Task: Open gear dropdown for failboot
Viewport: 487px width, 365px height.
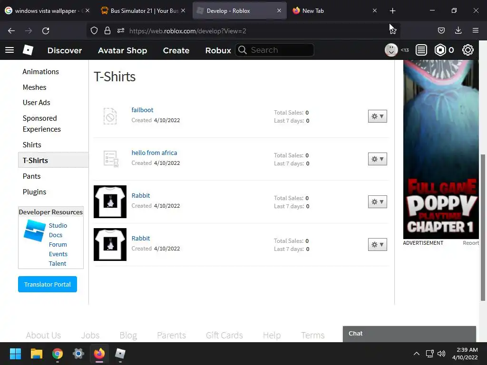Action: (377, 116)
